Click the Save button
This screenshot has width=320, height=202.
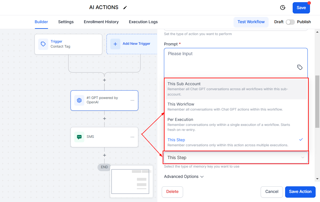click(301, 8)
